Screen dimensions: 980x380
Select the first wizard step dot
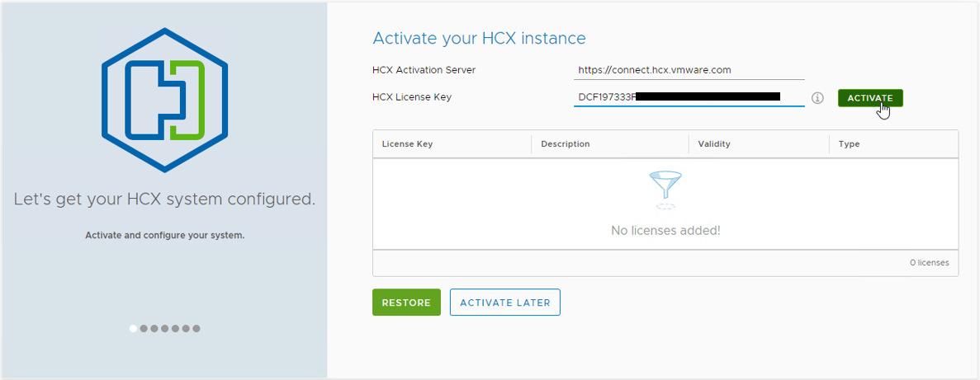133,328
